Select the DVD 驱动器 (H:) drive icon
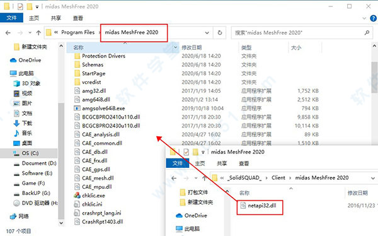This screenshot has width=378, height=236. click(16, 203)
